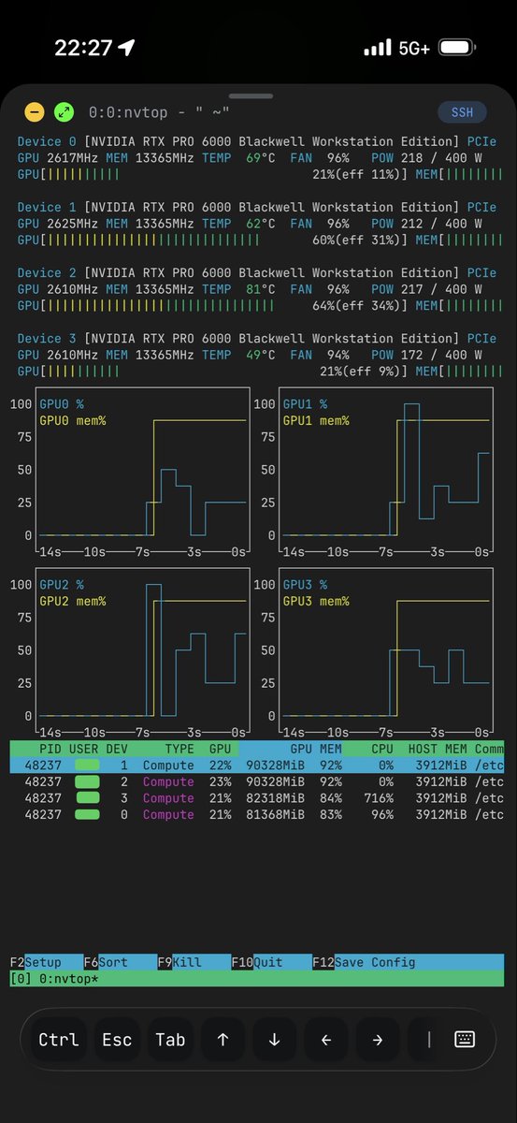
Task: Click the CPU column header
Action: tap(382, 749)
